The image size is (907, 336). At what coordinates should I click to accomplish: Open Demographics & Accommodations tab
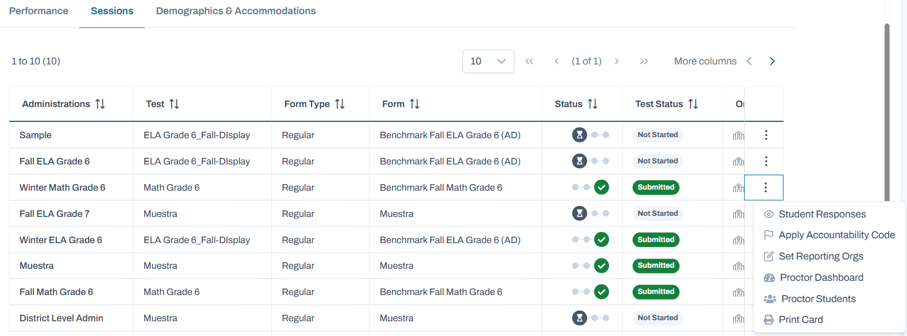[x=236, y=11]
